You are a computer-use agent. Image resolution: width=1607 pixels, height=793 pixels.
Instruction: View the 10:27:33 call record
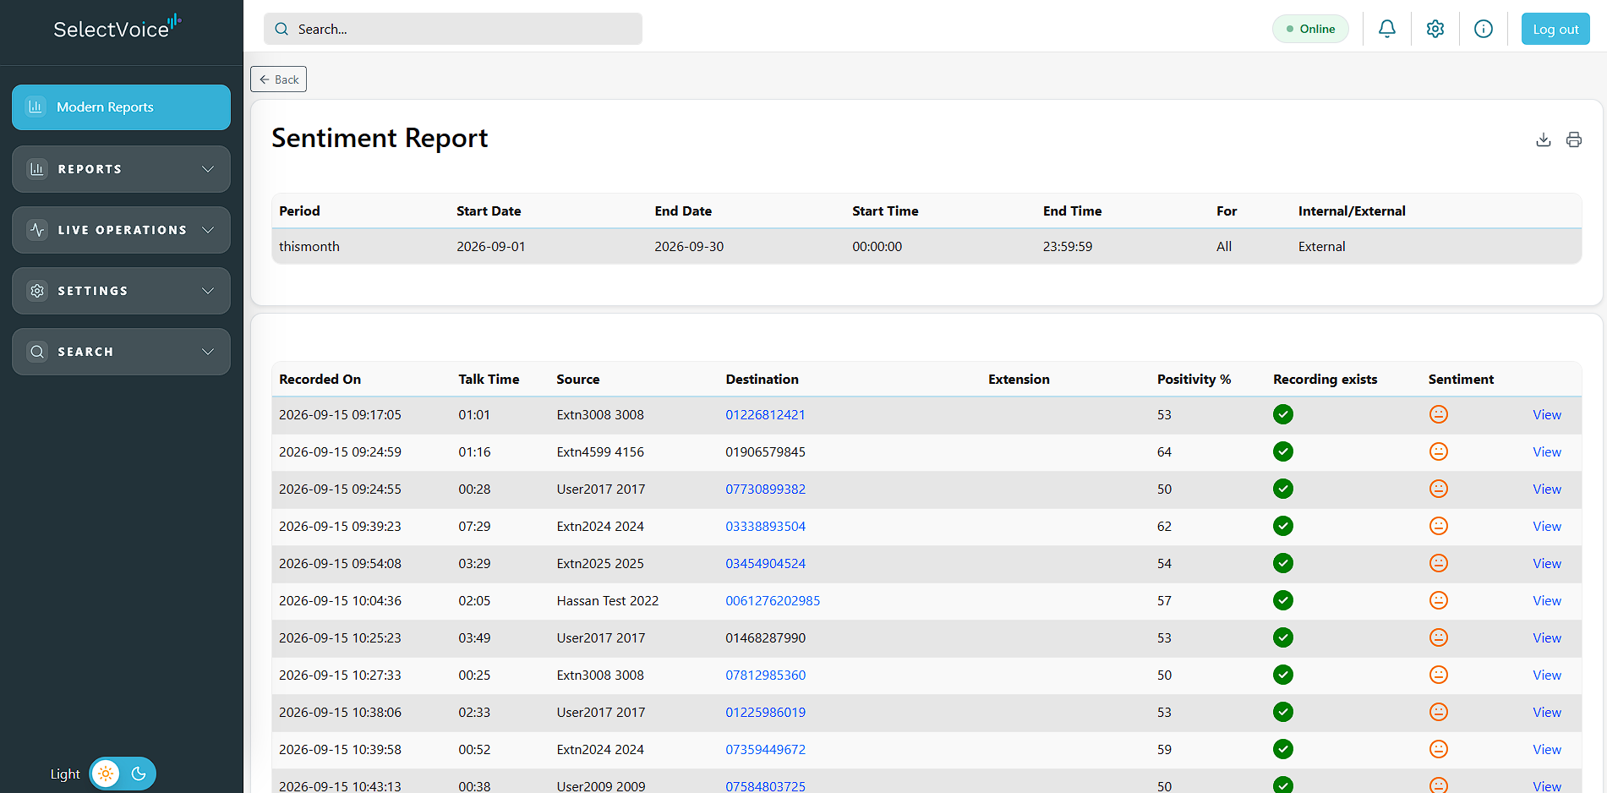click(1547, 675)
